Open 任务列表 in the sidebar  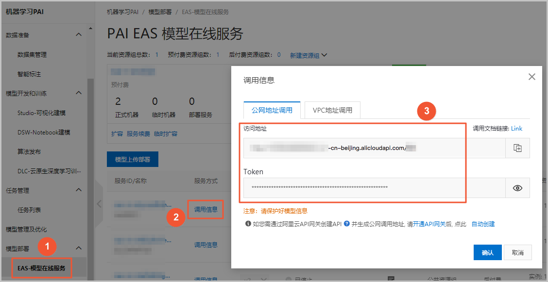[29, 210]
